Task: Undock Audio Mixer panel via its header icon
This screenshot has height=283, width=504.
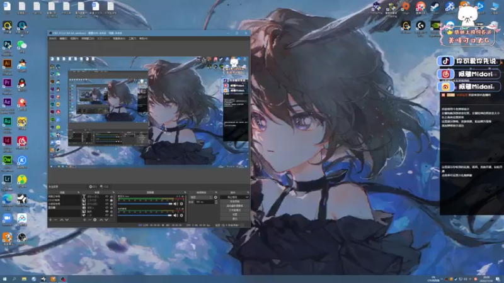Action: [185, 192]
